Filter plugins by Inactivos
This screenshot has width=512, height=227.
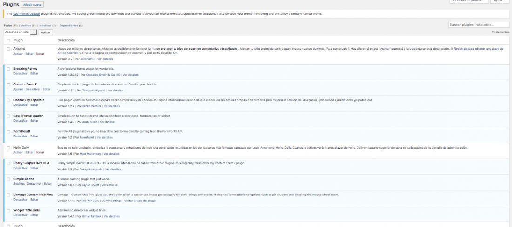click(47, 26)
